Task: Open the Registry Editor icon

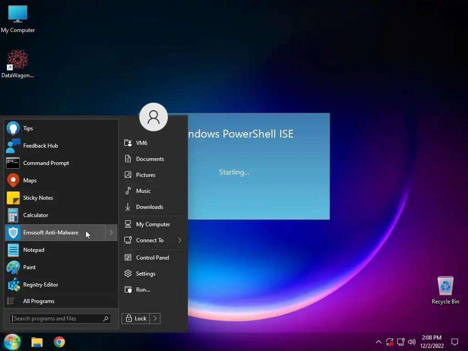Action: click(14, 284)
